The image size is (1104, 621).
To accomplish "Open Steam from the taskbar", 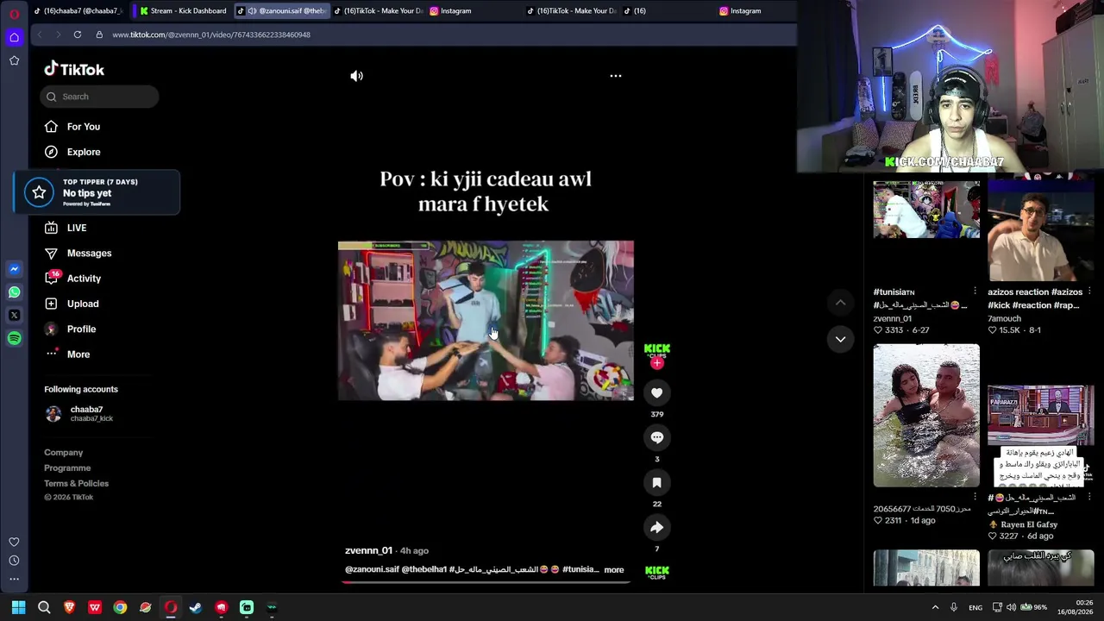I will pos(196,607).
